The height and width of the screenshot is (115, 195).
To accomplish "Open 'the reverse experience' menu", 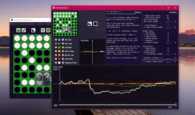I will pos(26,24).
